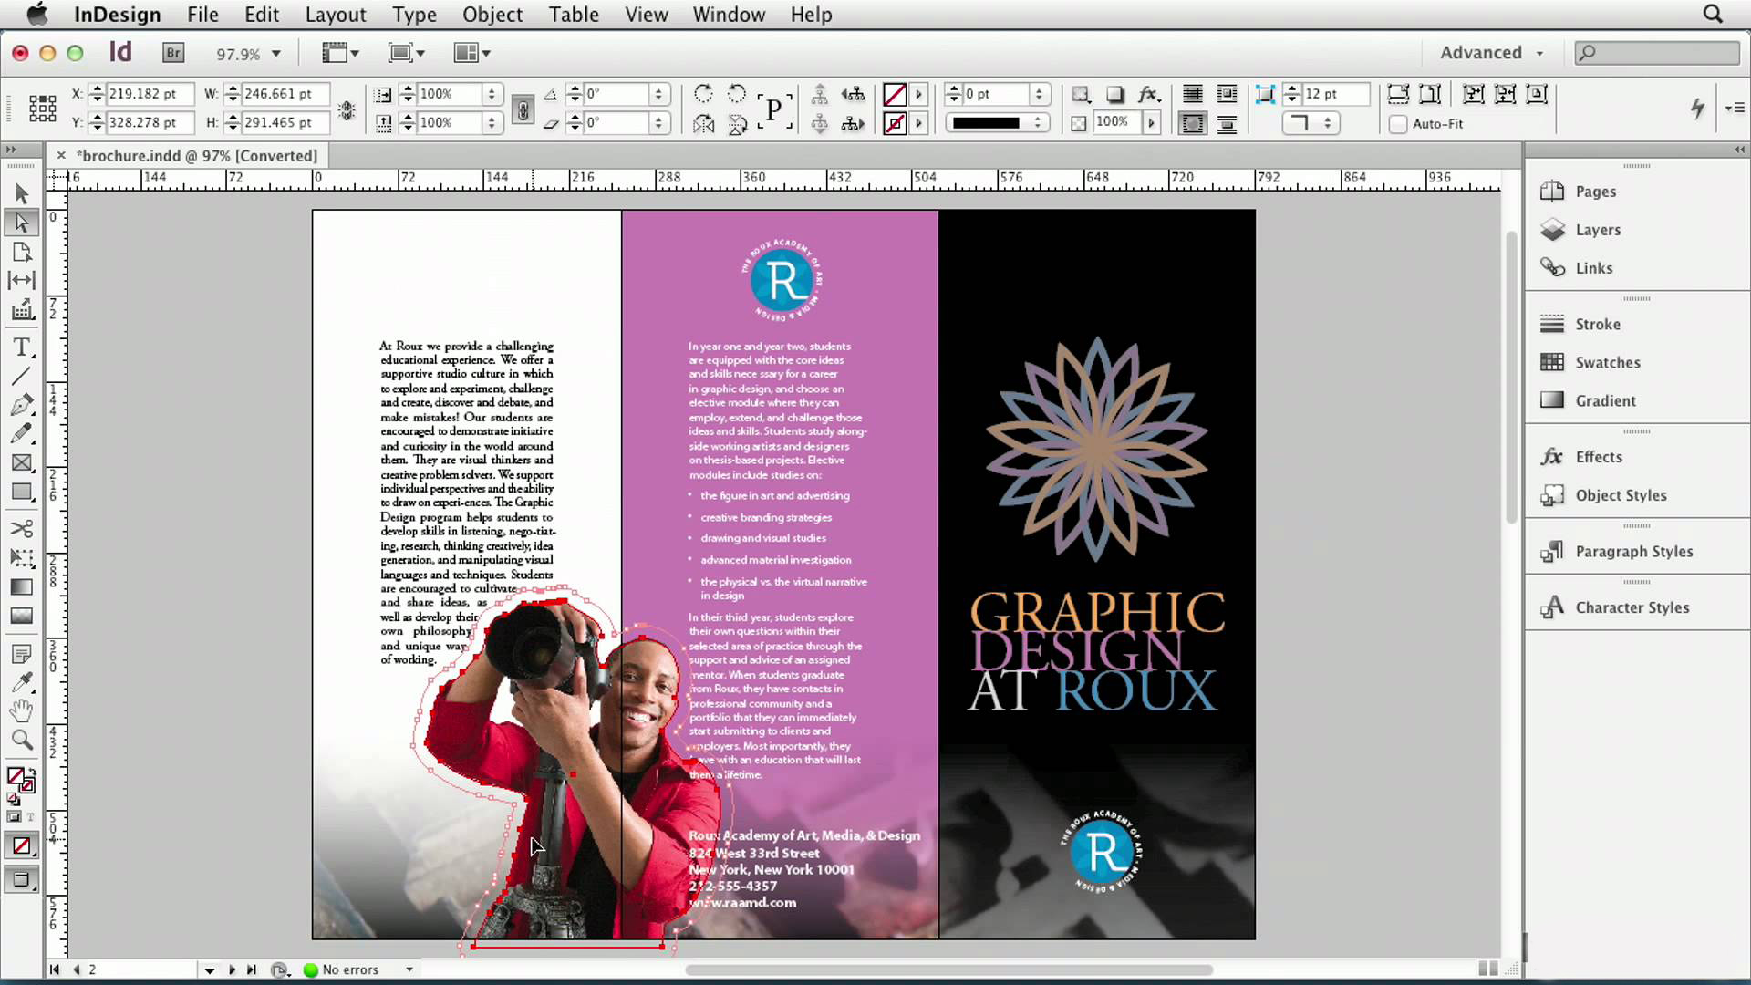Select the Hand tool
This screenshot has width=1751, height=985.
click(x=21, y=710)
